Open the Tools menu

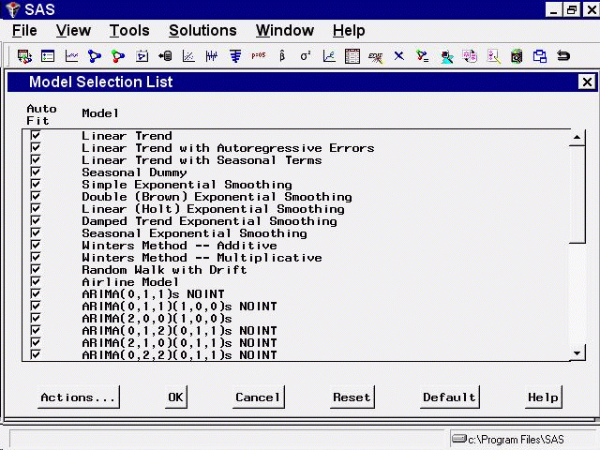[129, 30]
